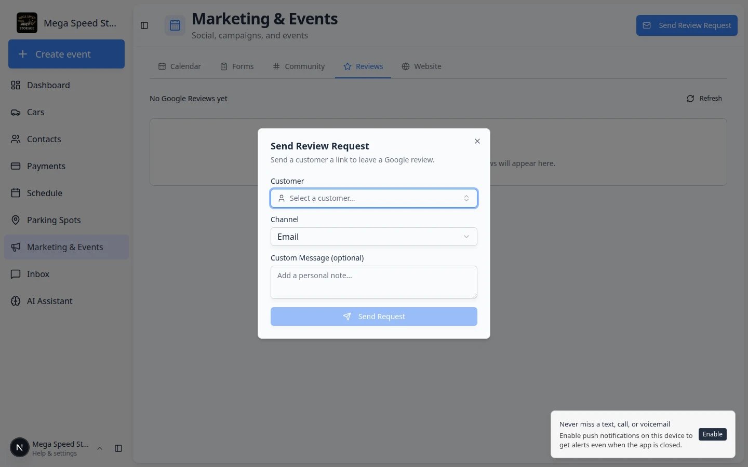This screenshot has height=467, width=748.
Task: Click the "No Google Reviews yet" text
Action: pos(189,99)
